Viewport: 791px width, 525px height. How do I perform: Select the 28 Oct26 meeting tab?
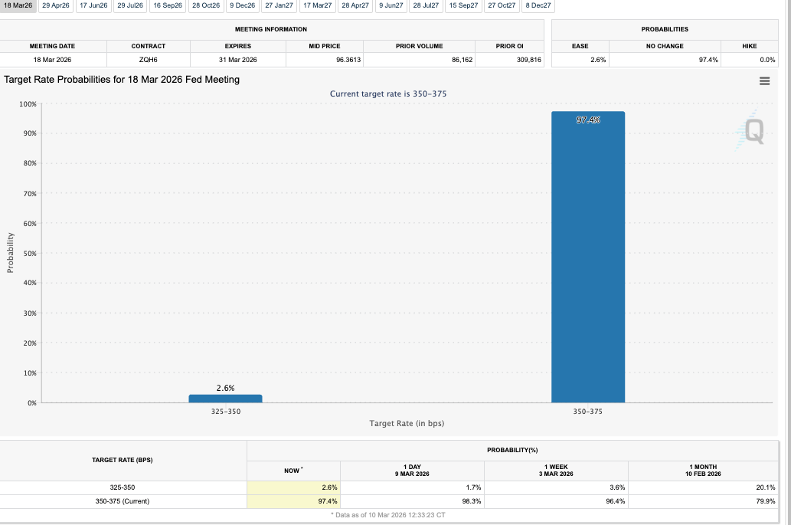tap(207, 6)
